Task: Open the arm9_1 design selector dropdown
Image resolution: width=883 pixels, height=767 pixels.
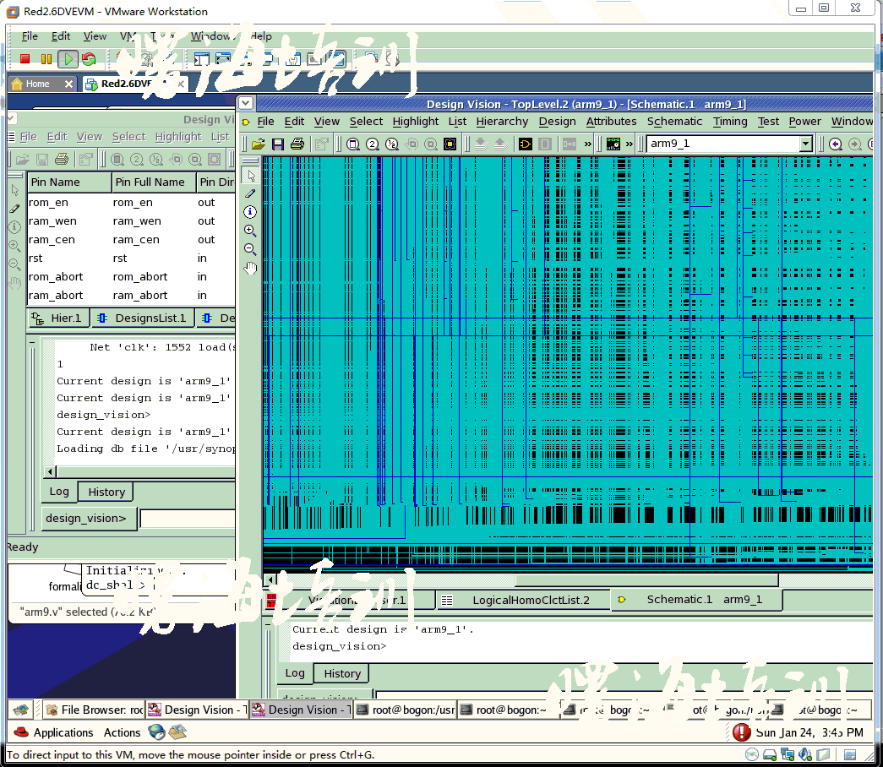Action: coord(808,144)
